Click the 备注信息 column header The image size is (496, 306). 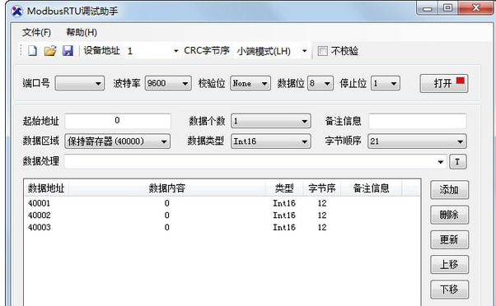(x=371, y=188)
